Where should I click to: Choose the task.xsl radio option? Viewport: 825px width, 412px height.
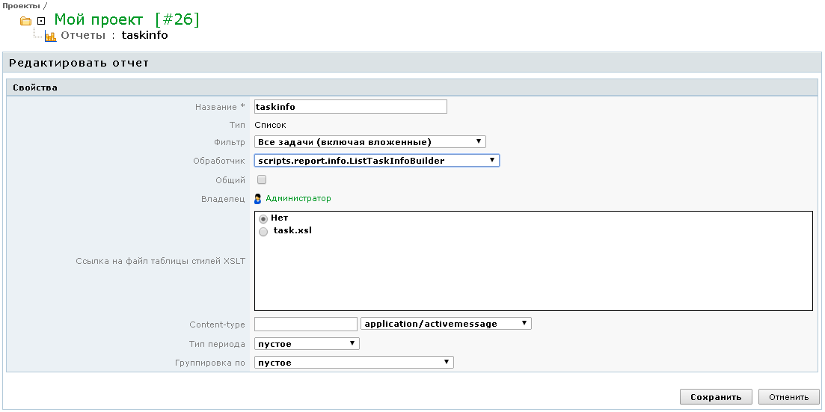coord(263,232)
